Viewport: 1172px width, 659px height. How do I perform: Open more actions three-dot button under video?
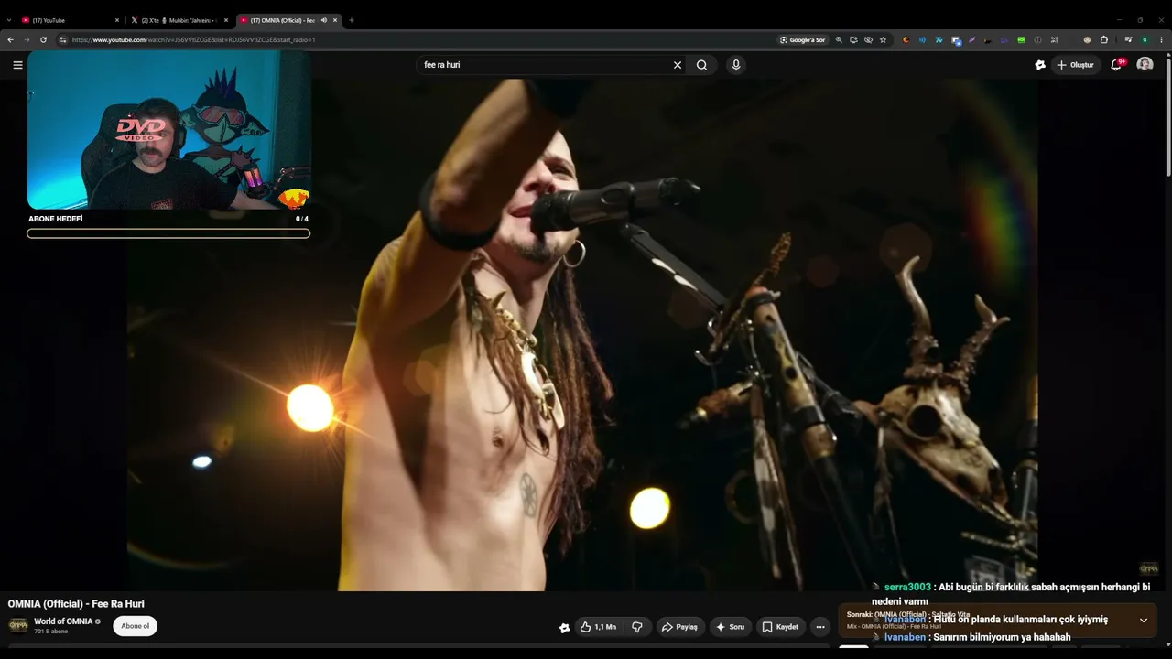point(820,627)
